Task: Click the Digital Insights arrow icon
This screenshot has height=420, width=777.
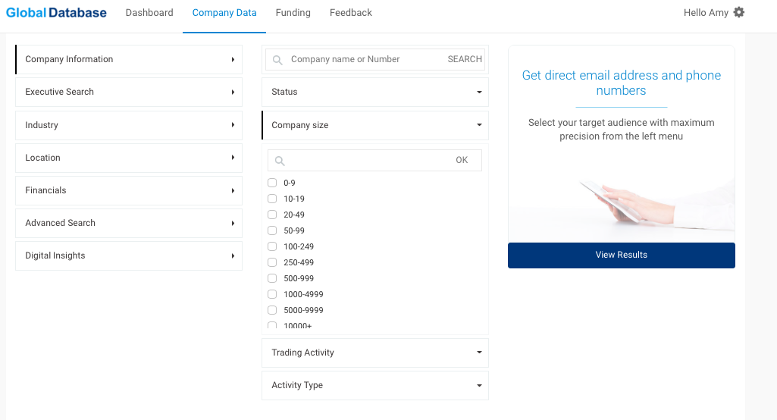Action: pos(233,256)
